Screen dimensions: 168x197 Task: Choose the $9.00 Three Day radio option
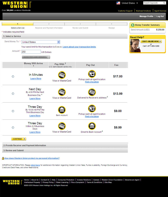point(13,111)
